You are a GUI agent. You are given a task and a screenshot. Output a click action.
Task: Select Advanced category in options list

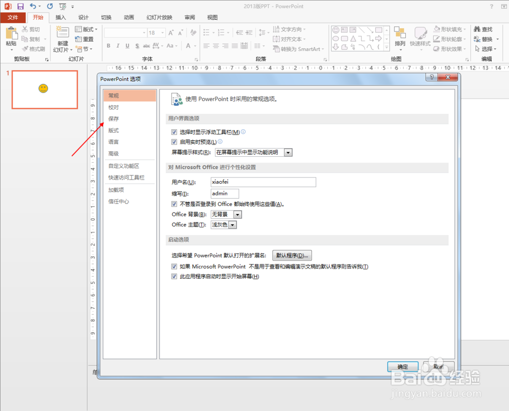pyautogui.click(x=129, y=154)
